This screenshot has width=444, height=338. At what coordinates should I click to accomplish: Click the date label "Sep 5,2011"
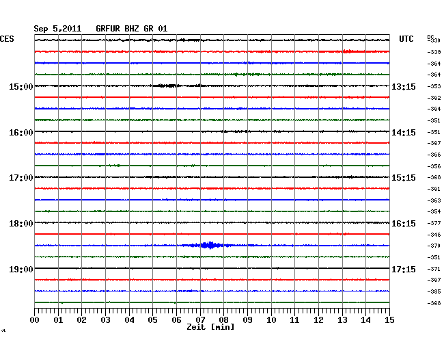(57, 29)
